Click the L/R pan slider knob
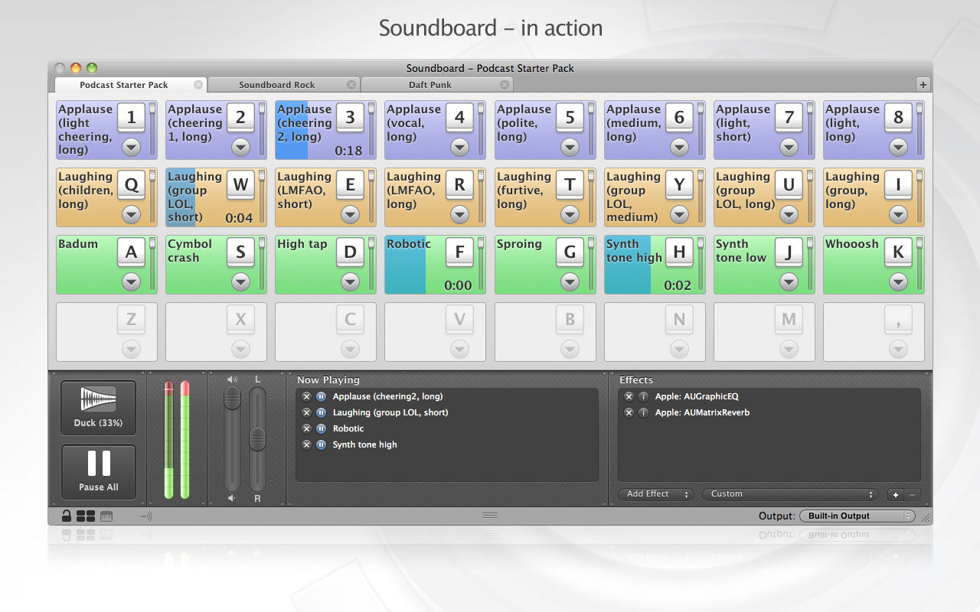The width and height of the screenshot is (980, 612). coord(258,439)
